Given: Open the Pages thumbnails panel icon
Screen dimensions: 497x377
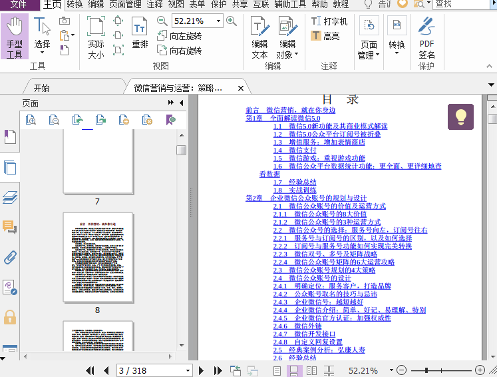Looking at the screenshot, I should 10,167.
